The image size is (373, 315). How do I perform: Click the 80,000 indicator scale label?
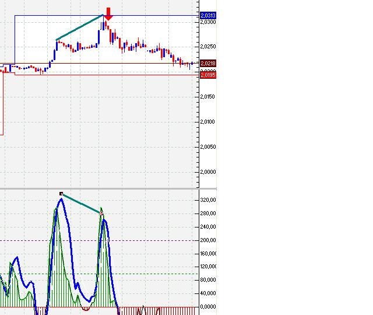[208, 280]
